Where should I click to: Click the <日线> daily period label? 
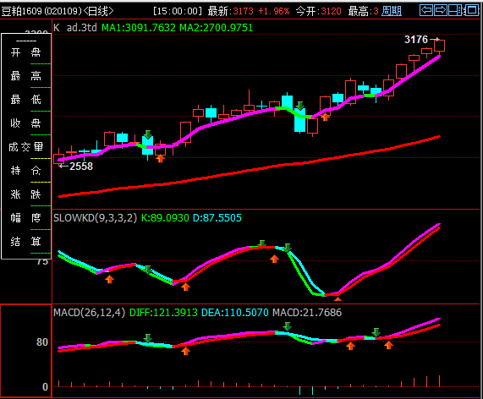tap(99, 11)
